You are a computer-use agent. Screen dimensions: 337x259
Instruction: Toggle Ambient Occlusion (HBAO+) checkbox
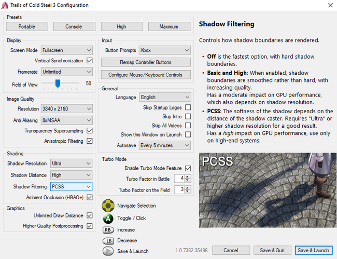click(x=90, y=197)
